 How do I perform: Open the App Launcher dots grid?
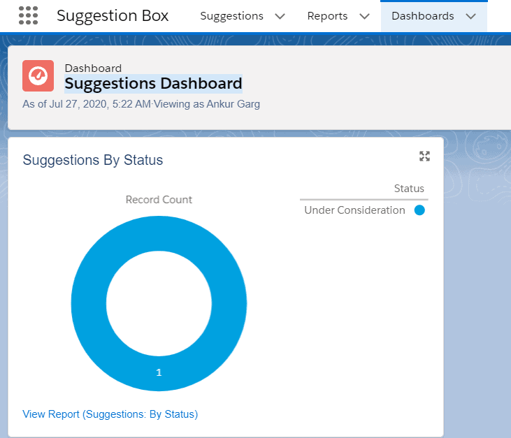pos(29,15)
